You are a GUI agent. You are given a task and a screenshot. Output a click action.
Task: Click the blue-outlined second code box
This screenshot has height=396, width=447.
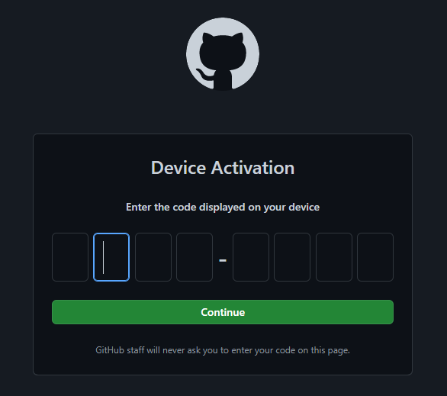point(111,257)
